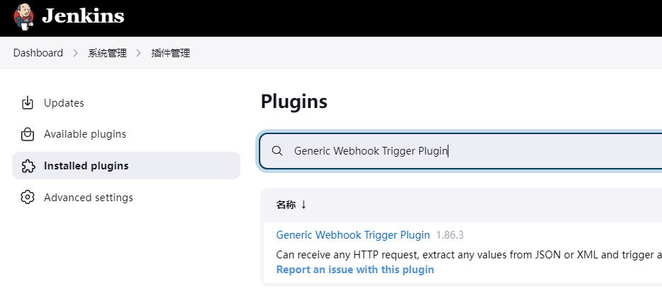
Task: Select the 插件管理 breadcrumb
Action: point(170,53)
